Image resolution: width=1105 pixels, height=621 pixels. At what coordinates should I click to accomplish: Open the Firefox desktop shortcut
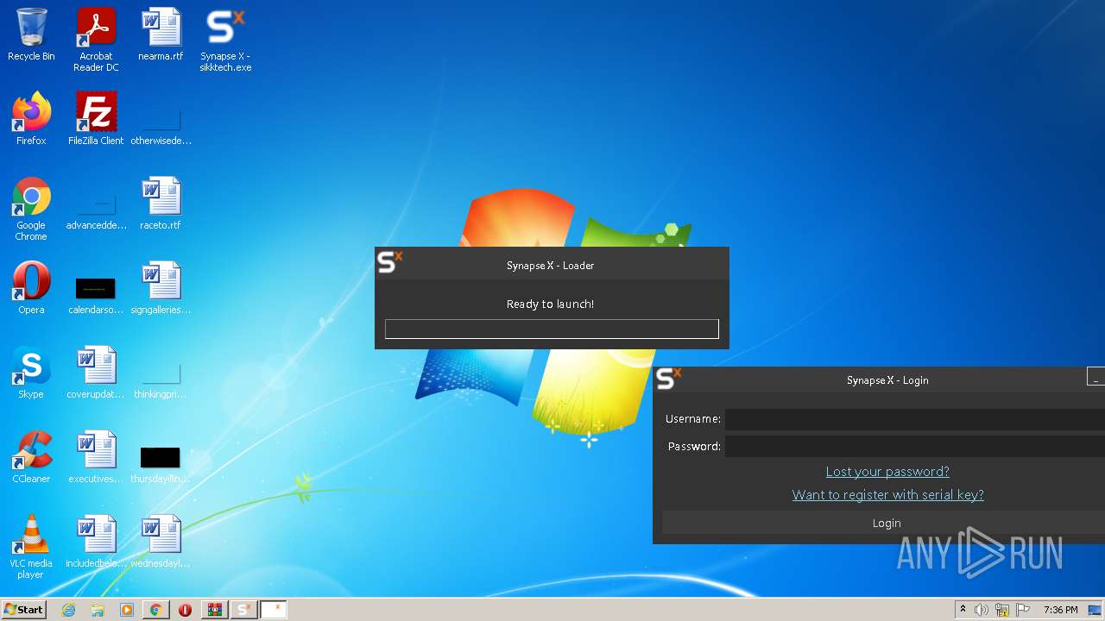click(x=31, y=119)
